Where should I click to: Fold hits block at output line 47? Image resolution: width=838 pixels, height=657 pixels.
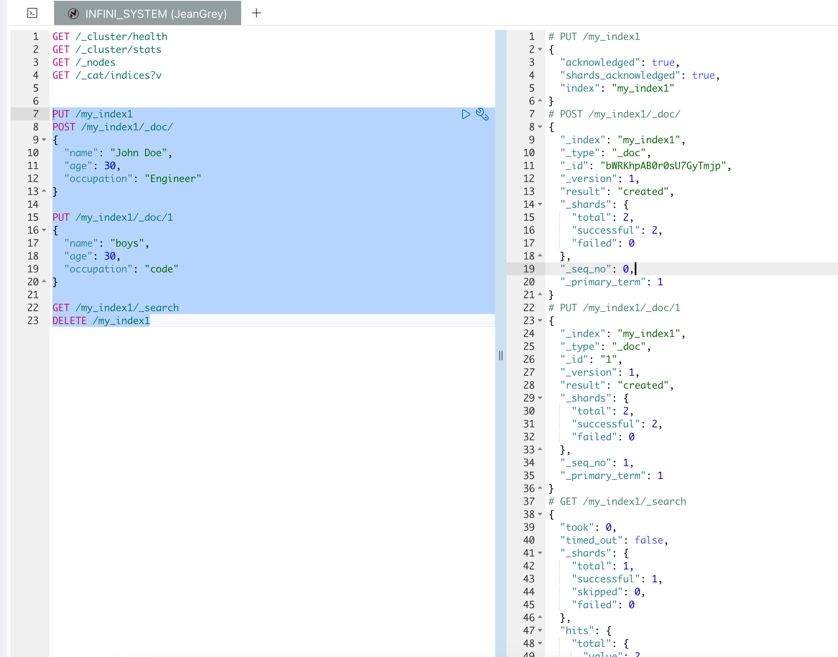tap(540, 631)
